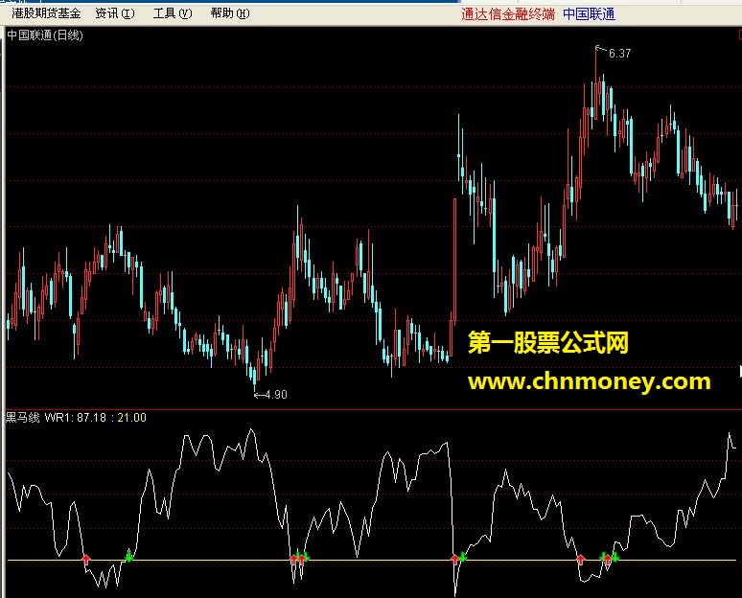742x598 pixels.
Task: Open the 港股期货基金 menu
Action: coord(46,13)
